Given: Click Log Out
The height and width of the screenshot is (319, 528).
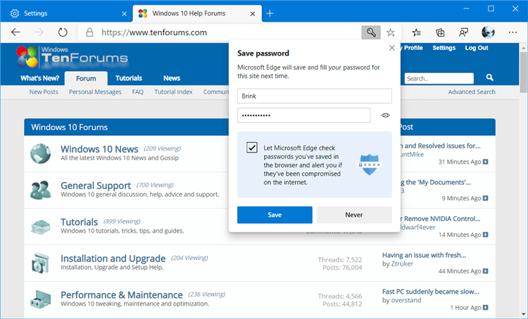Looking at the screenshot, I should (477, 48).
